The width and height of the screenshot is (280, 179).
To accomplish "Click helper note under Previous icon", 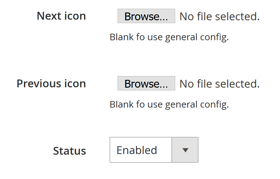I will coord(169,104).
